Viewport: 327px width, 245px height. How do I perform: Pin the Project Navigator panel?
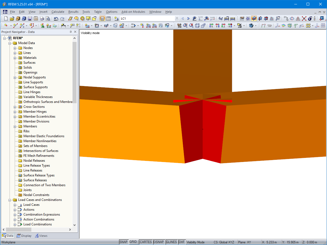pyautogui.click(x=71, y=32)
